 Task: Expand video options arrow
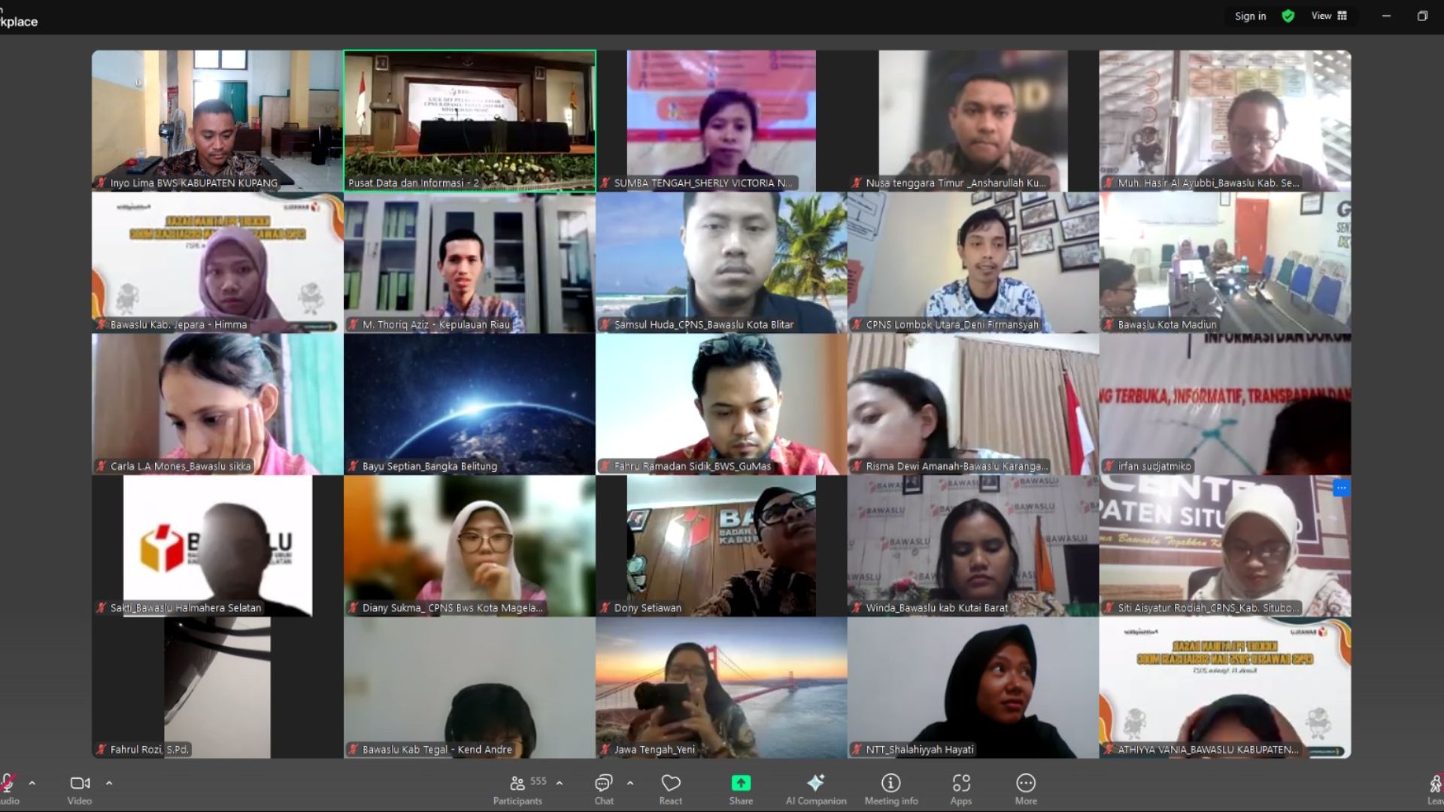click(x=109, y=783)
